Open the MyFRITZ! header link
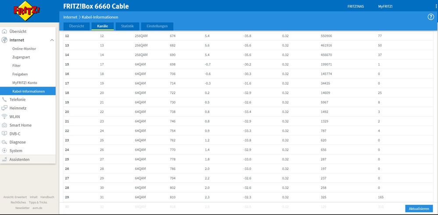The height and width of the screenshot is (215, 438). click(x=385, y=7)
